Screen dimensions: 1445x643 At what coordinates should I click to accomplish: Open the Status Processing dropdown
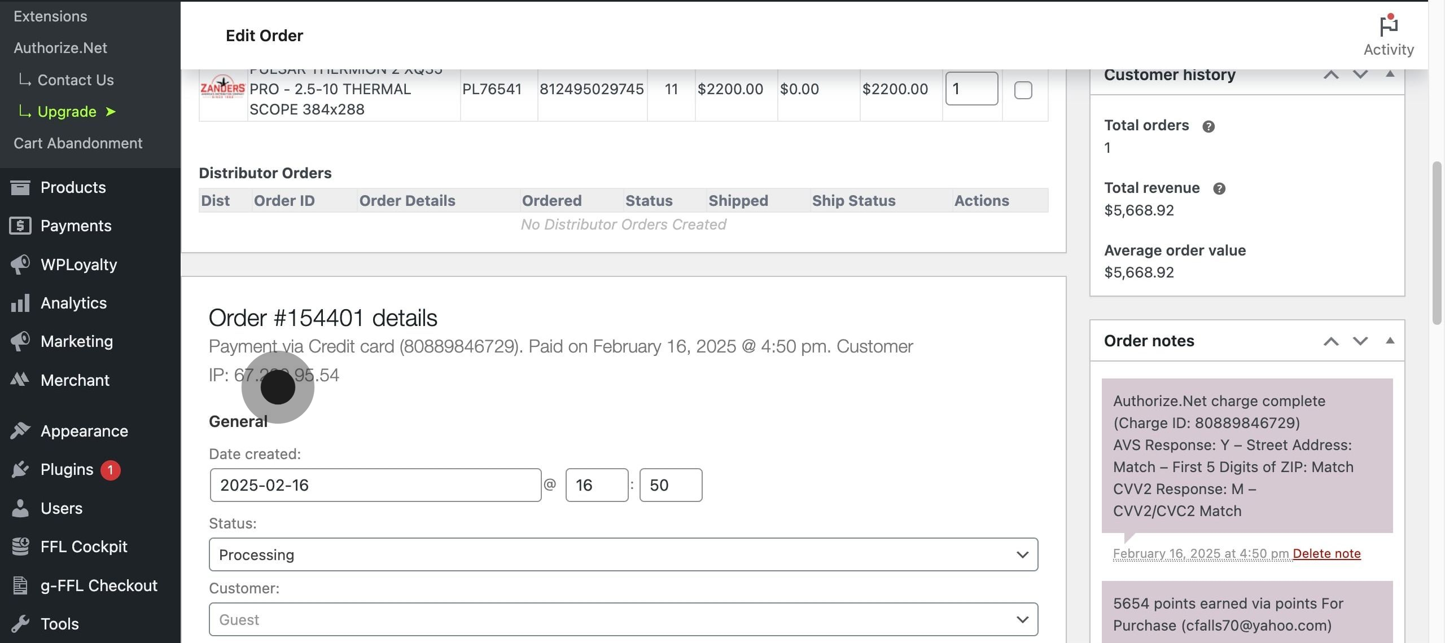[x=623, y=554]
